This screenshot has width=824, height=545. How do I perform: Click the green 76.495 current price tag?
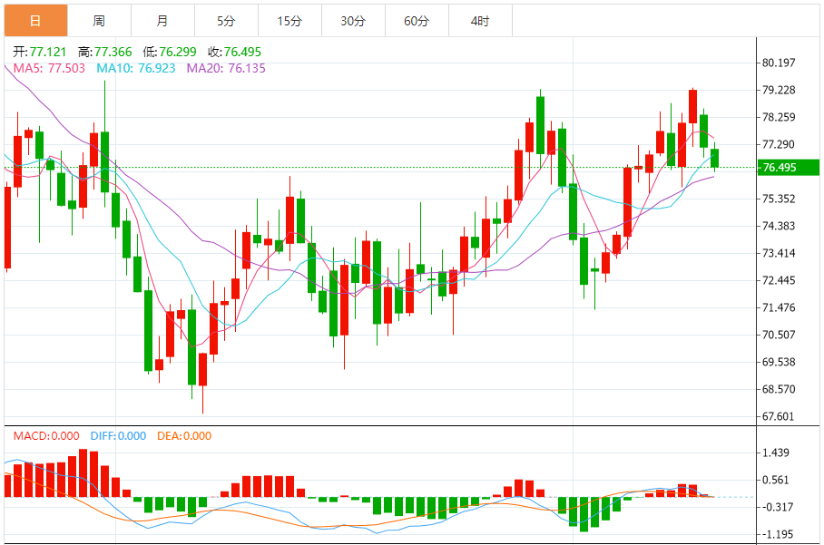[x=789, y=168]
